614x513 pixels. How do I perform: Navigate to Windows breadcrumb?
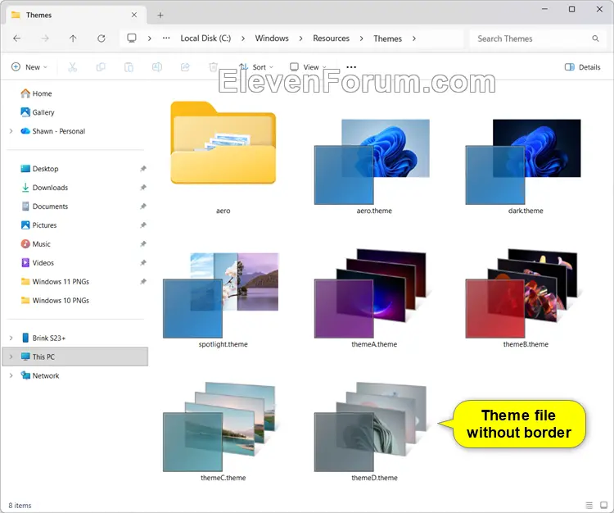click(x=272, y=39)
